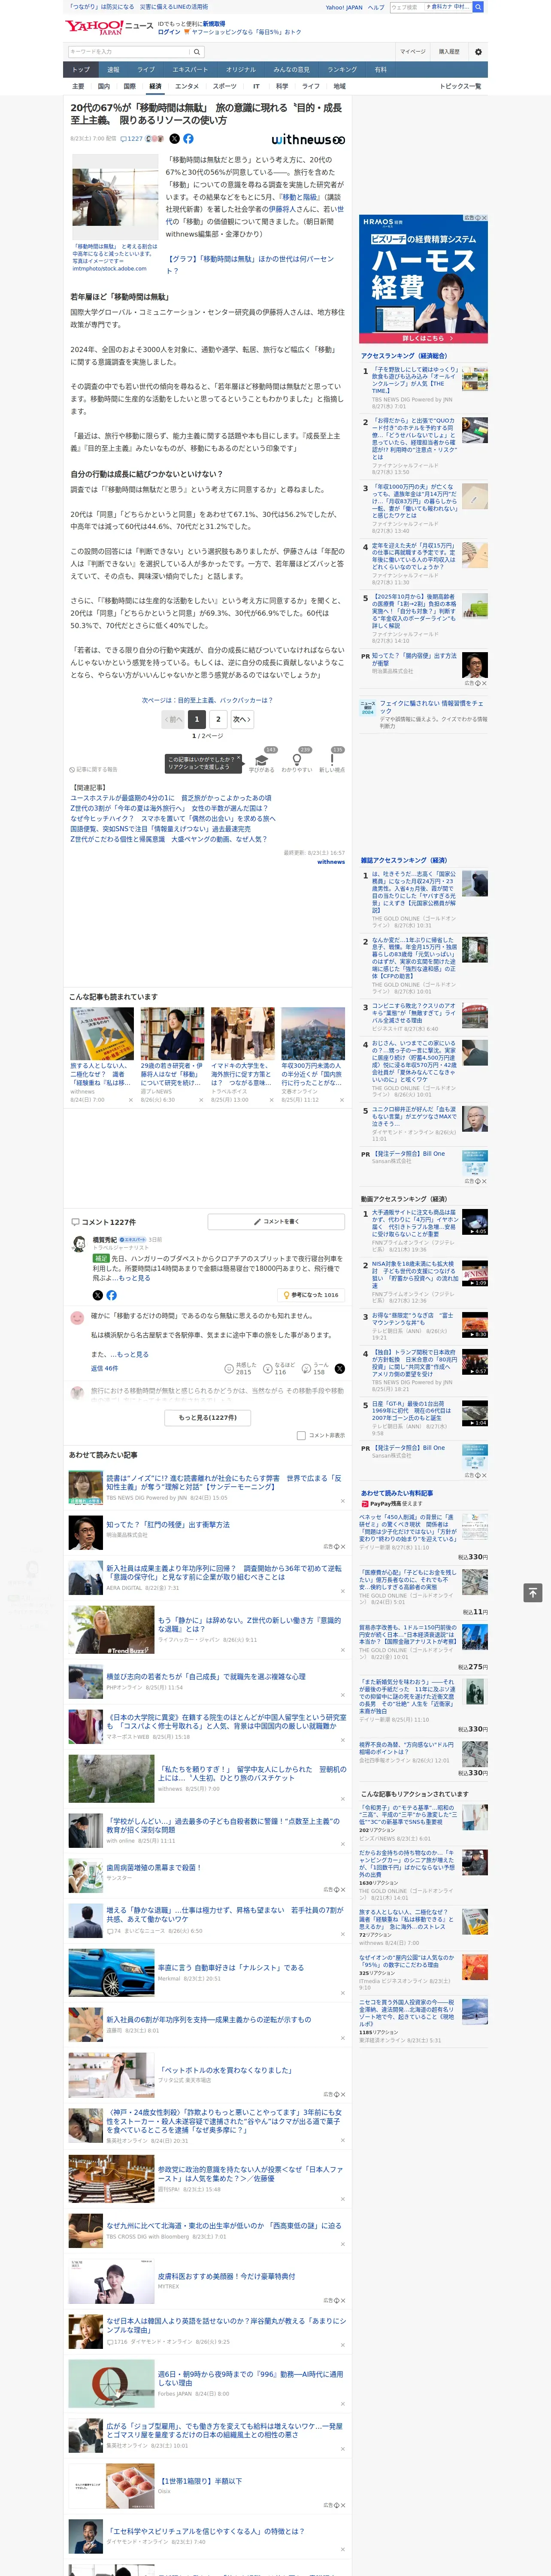Open author avatar of 橋賀秀紀
The image size is (551, 2576).
pyautogui.click(x=78, y=1244)
